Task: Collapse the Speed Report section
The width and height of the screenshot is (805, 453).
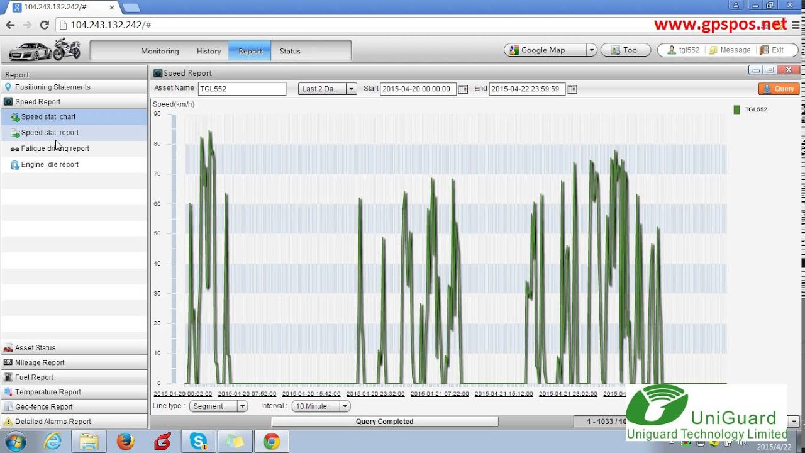Action: point(74,101)
